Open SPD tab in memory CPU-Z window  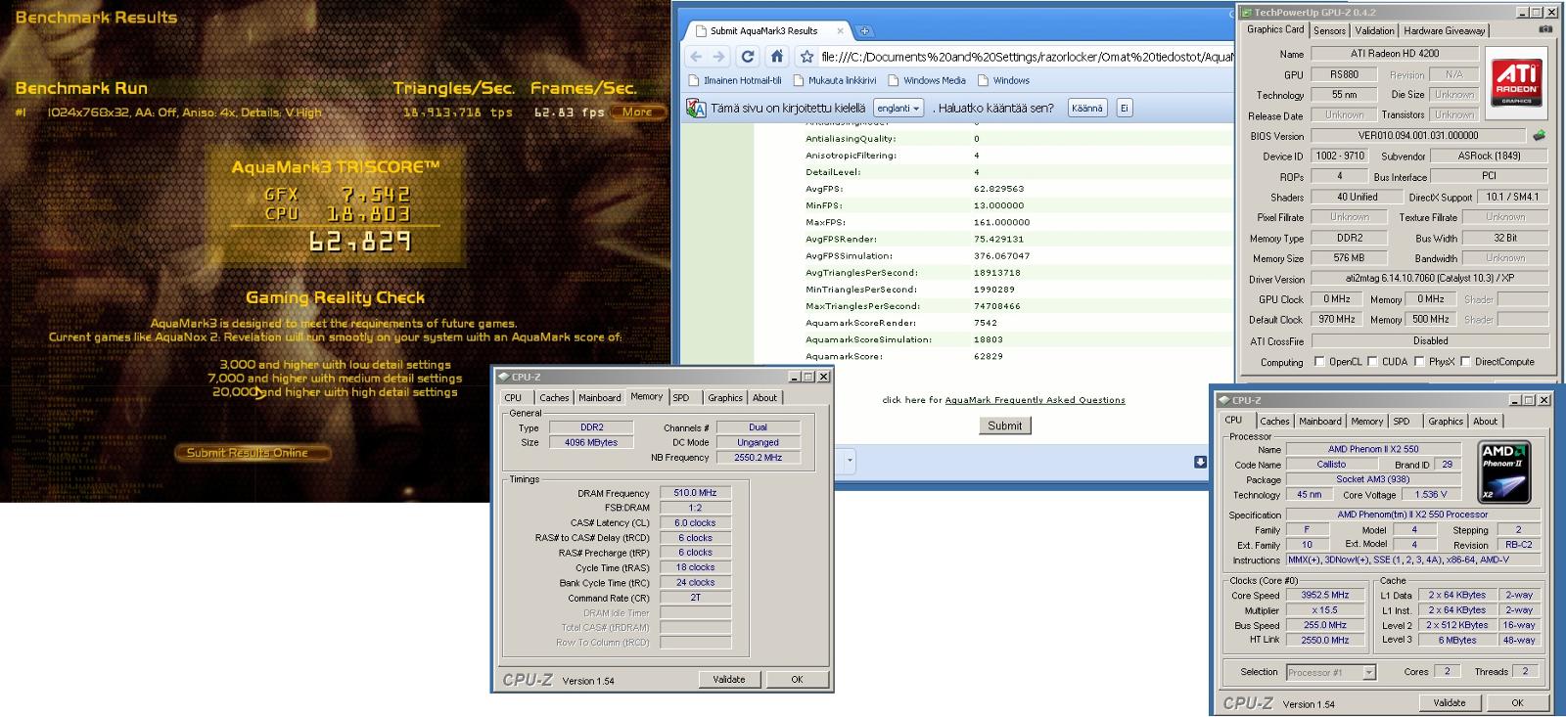coord(681,397)
